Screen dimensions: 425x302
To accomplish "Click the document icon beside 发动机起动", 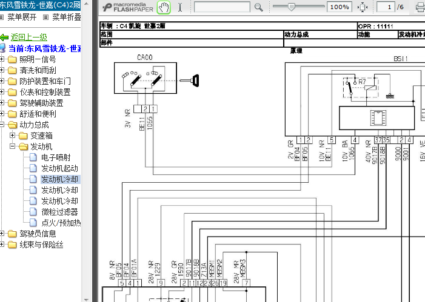I will coord(33,168).
